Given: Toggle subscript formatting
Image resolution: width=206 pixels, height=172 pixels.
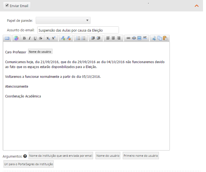Looking at the screenshot, I should [48, 38].
